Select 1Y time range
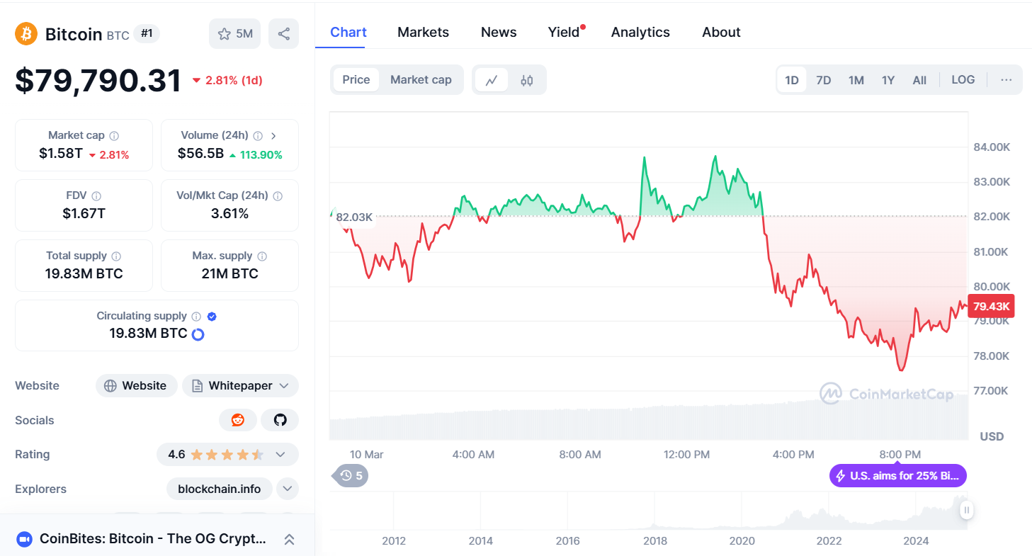 pos(888,80)
